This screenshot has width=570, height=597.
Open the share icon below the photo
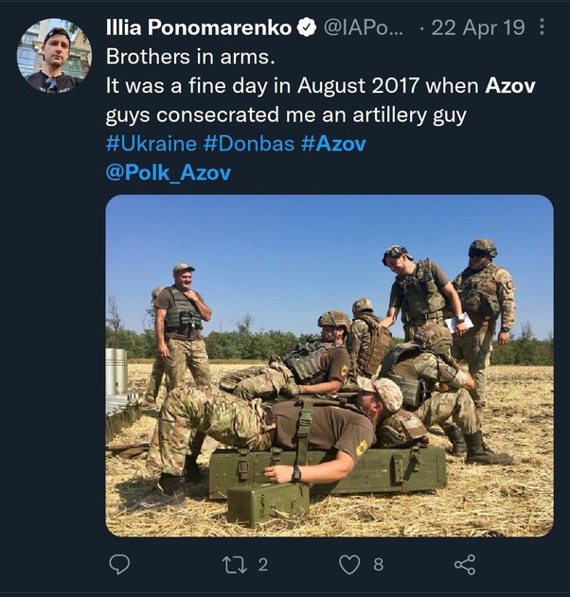tap(464, 565)
